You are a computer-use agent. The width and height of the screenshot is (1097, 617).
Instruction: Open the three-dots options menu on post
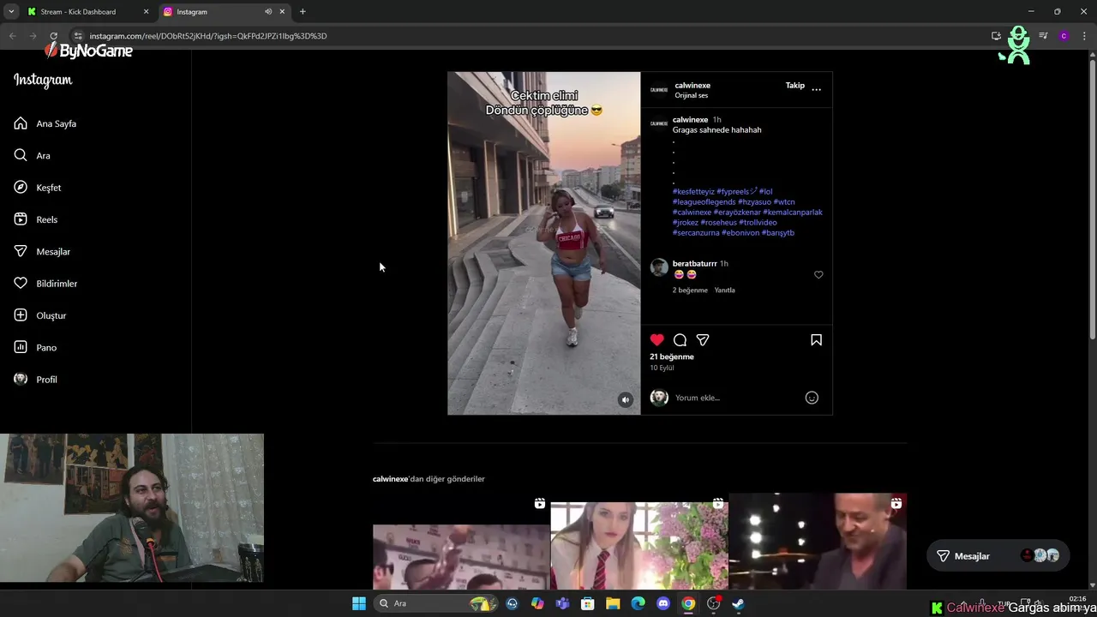tap(816, 89)
